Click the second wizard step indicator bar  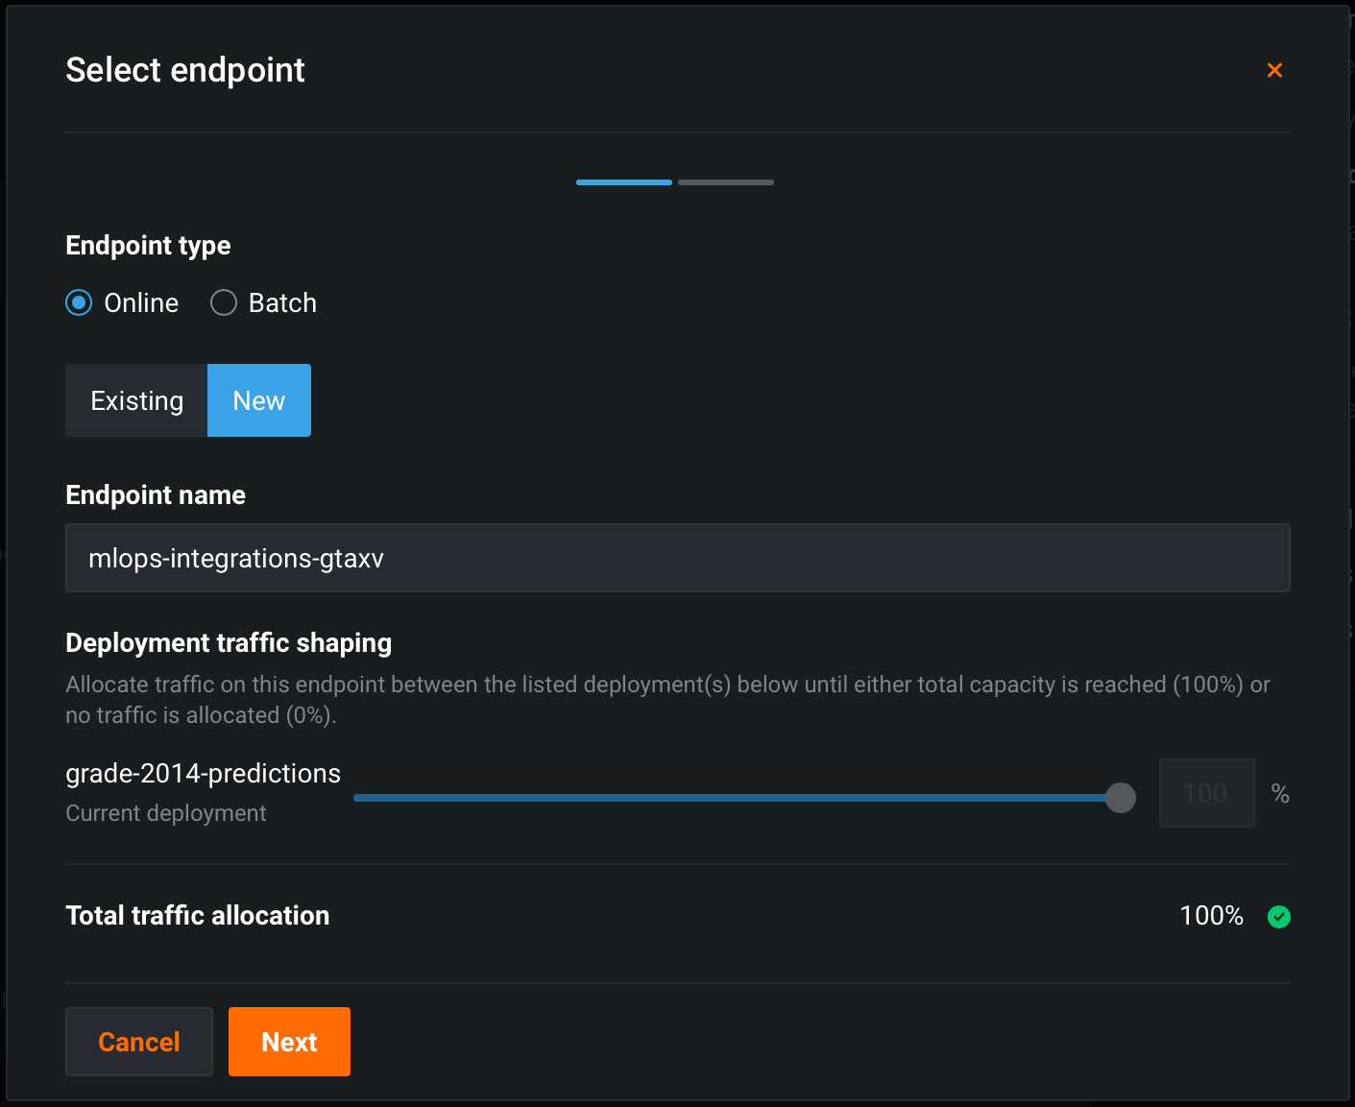coord(725,181)
